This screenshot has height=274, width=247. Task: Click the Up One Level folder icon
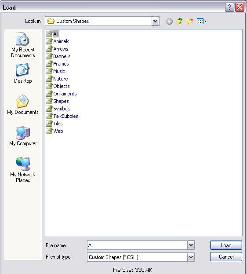tap(179, 21)
